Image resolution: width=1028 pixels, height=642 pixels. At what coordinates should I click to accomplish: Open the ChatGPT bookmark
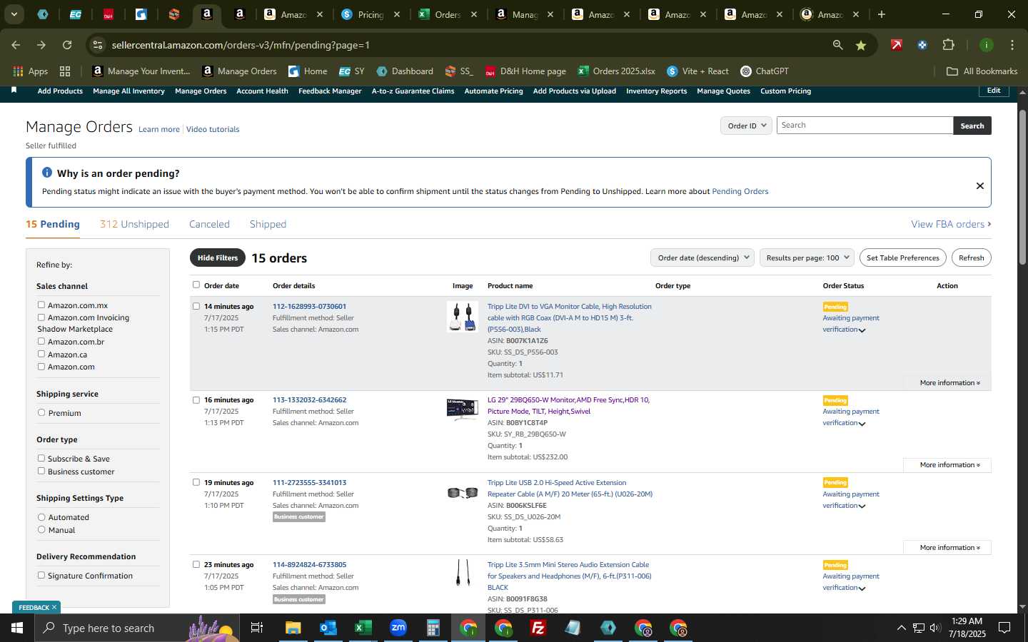765,71
